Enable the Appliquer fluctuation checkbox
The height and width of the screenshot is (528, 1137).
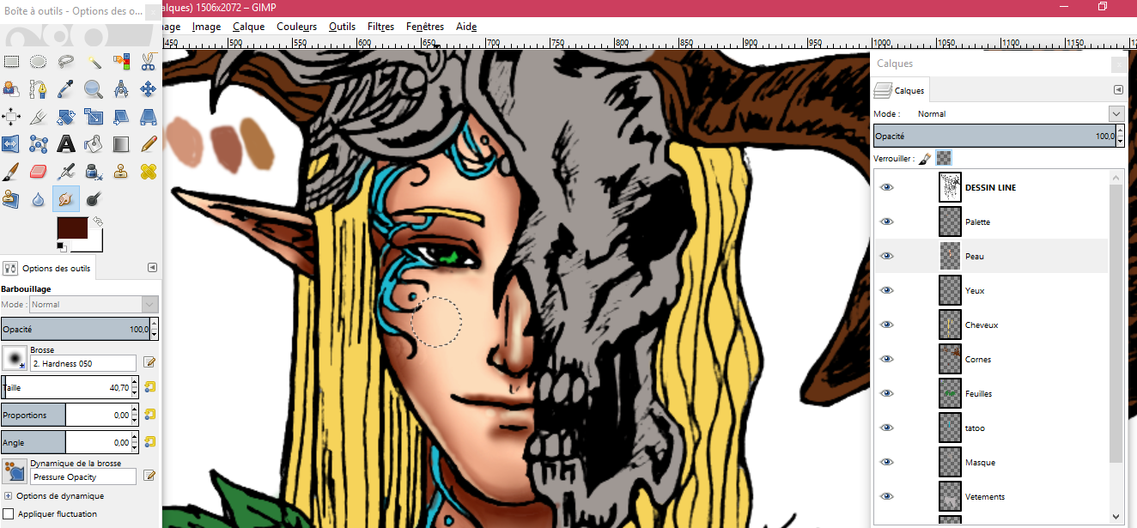coord(9,514)
